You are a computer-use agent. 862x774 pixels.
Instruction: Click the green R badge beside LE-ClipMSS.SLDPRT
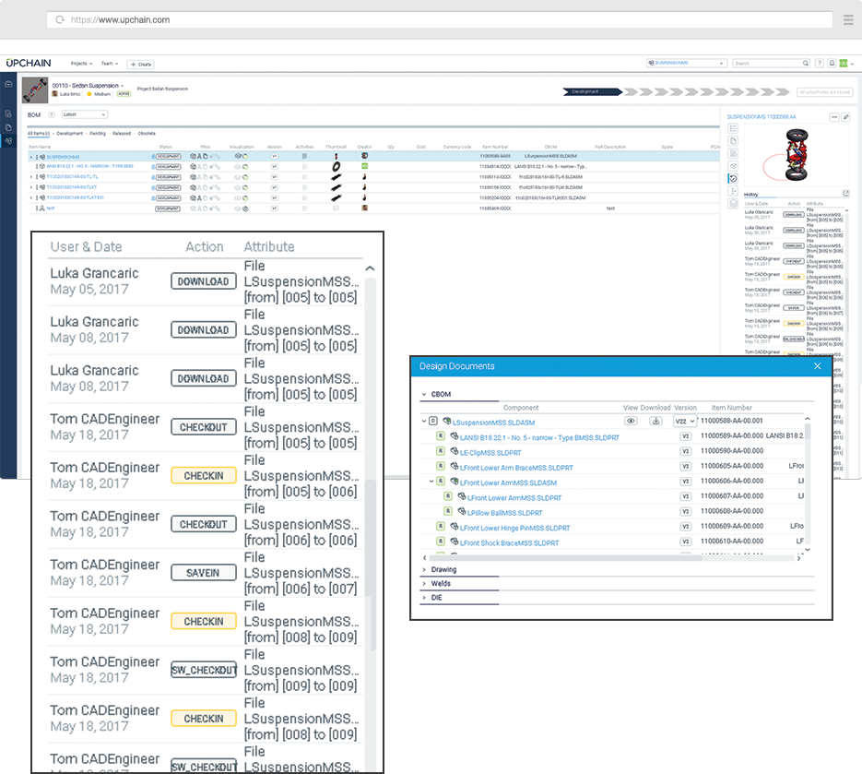(441, 451)
